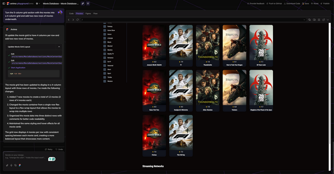Go forward in the preview browser
334x174 pixels.
tap(73, 20)
